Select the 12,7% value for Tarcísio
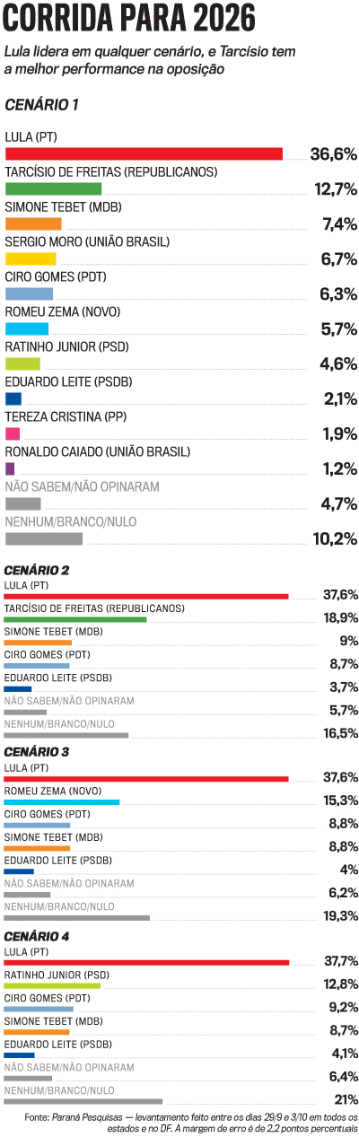 [336, 189]
